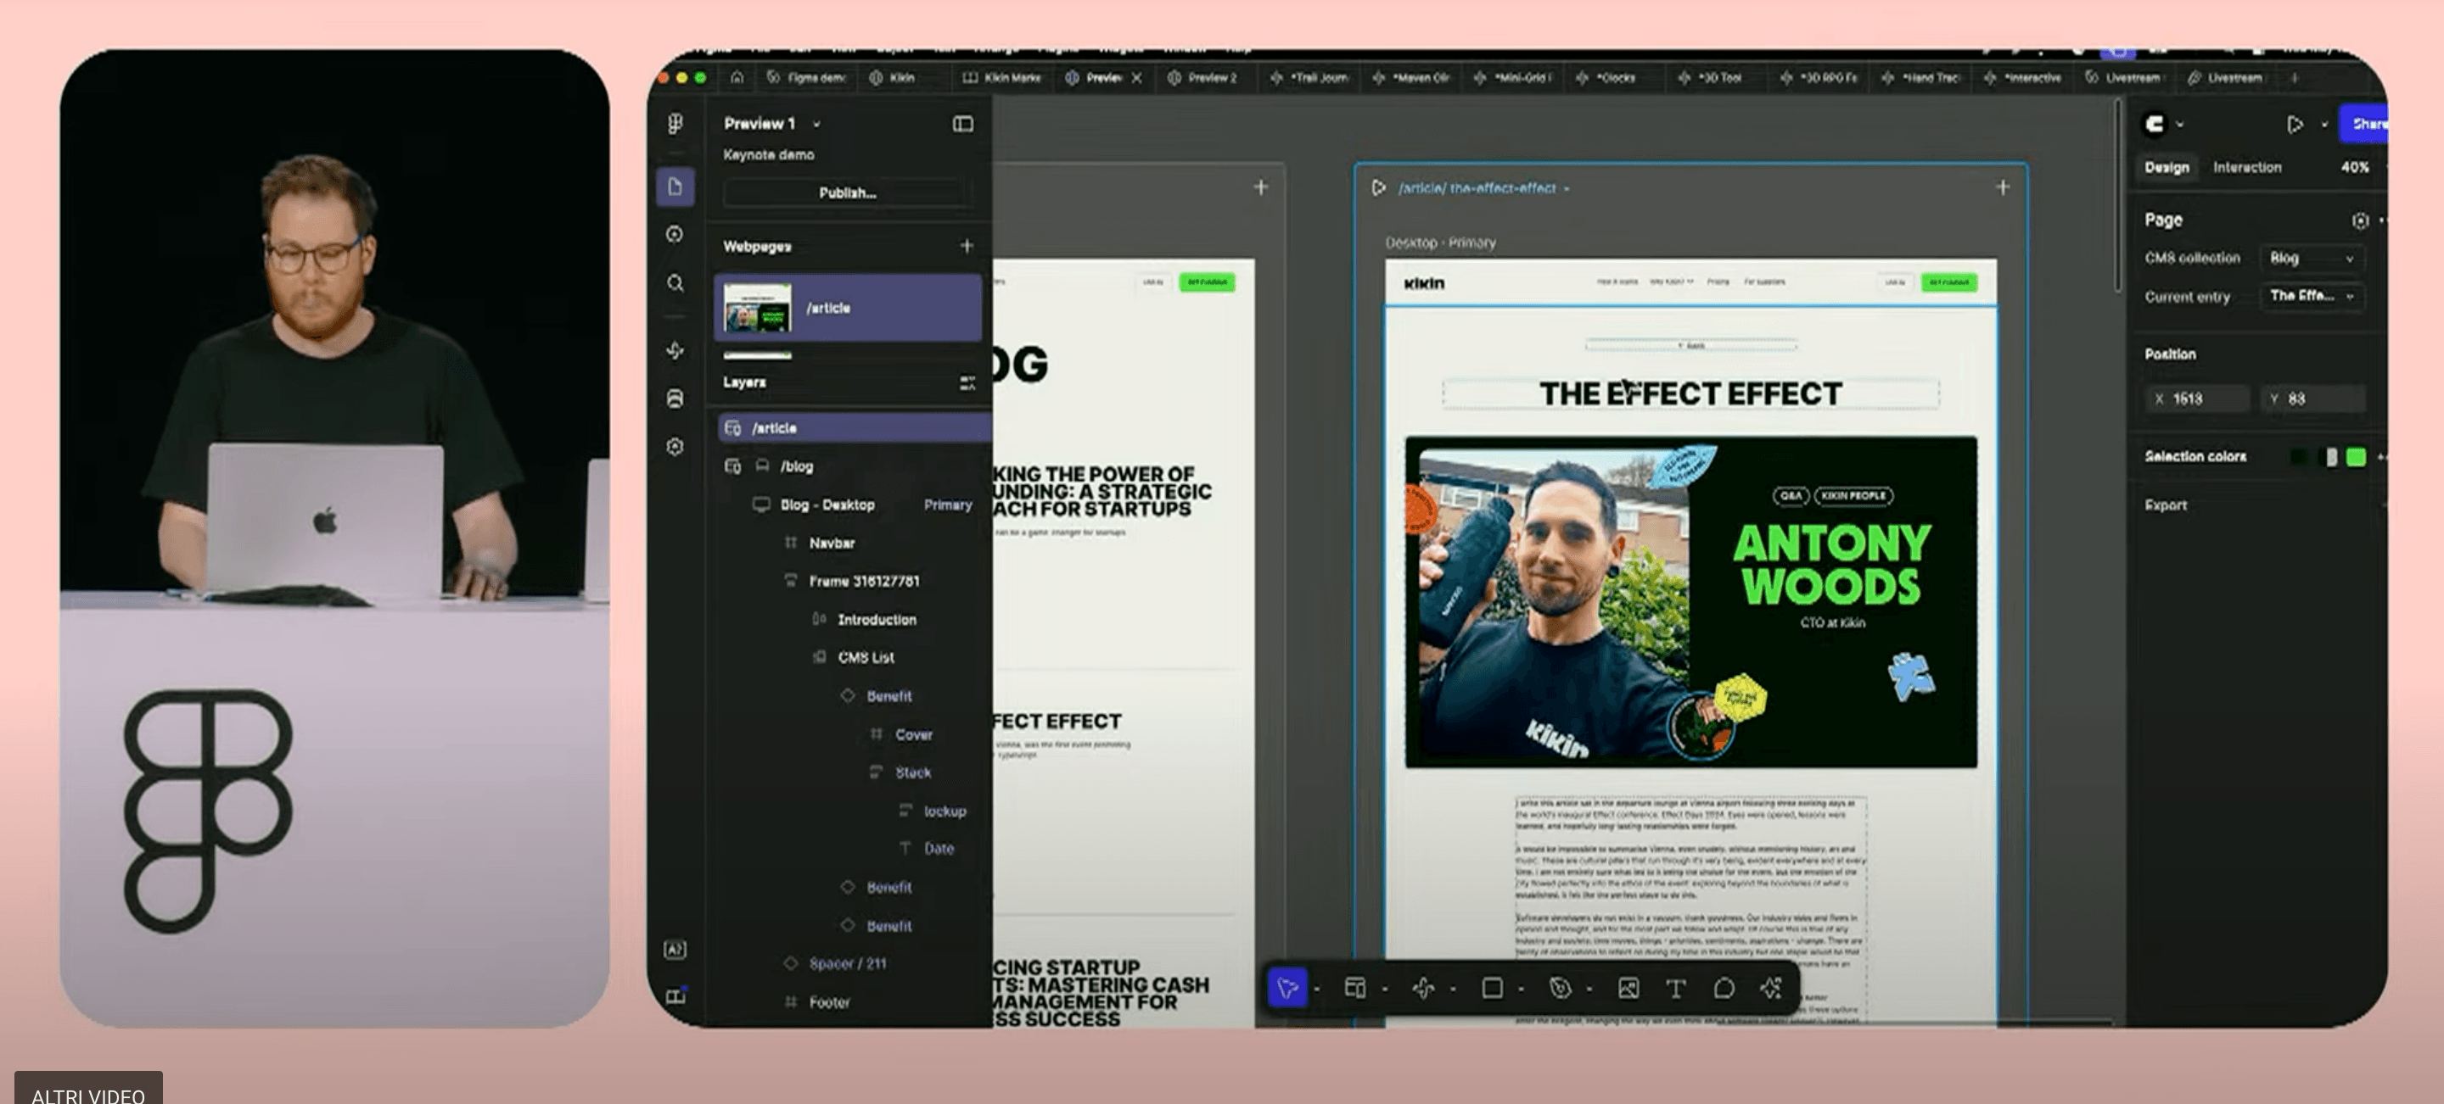Open the preview play options arrow
The width and height of the screenshot is (2444, 1104).
point(2324,124)
